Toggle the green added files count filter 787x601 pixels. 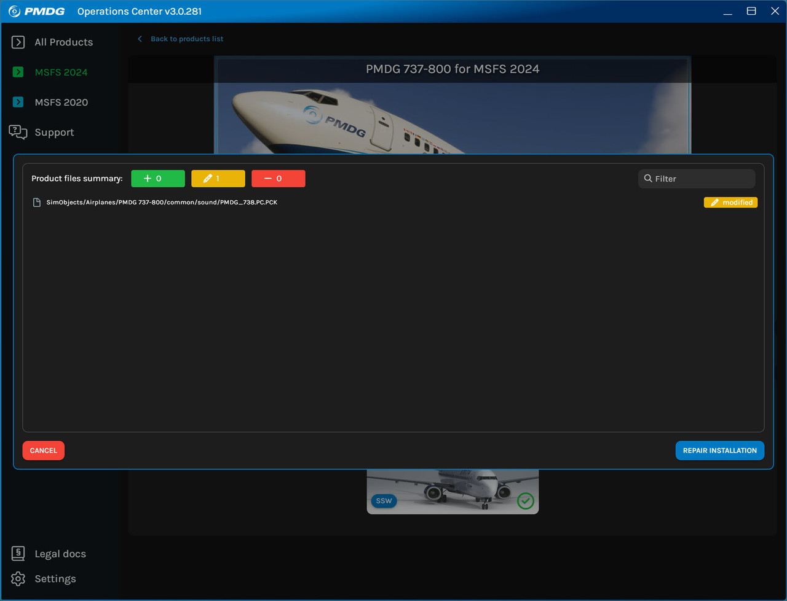click(x=158, y=179)
